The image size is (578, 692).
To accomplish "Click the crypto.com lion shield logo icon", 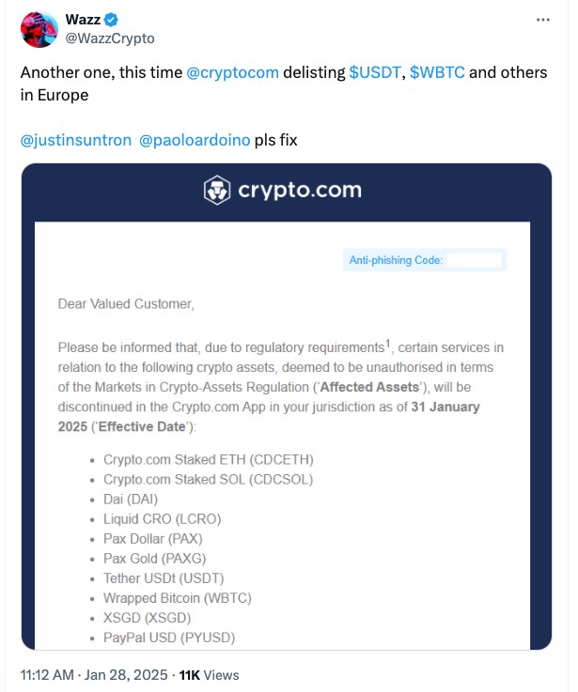I will tap(217, 190).
